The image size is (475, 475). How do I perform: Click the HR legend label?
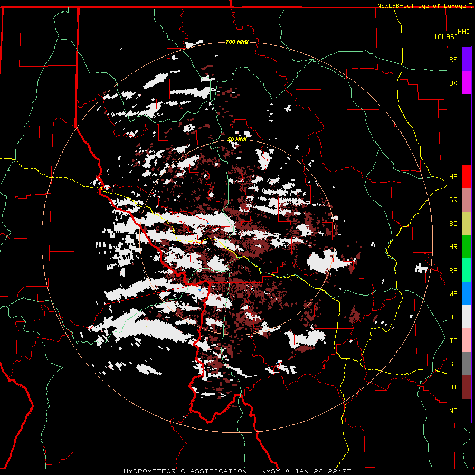click(x=453, y=247)
